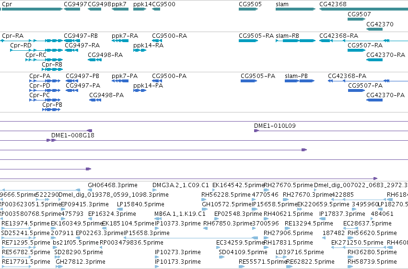
Task: Click CG9500-RA transcript label
Action: coord(169,36)
